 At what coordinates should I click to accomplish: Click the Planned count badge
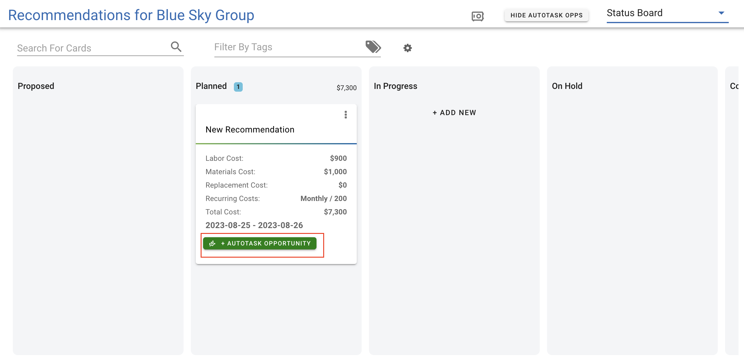coord(238,87)
